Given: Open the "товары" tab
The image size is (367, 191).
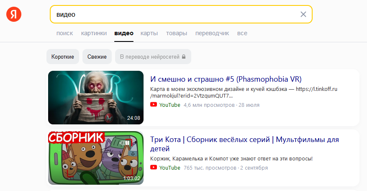Looking at the screenshot, I should [x=177, y=33].
